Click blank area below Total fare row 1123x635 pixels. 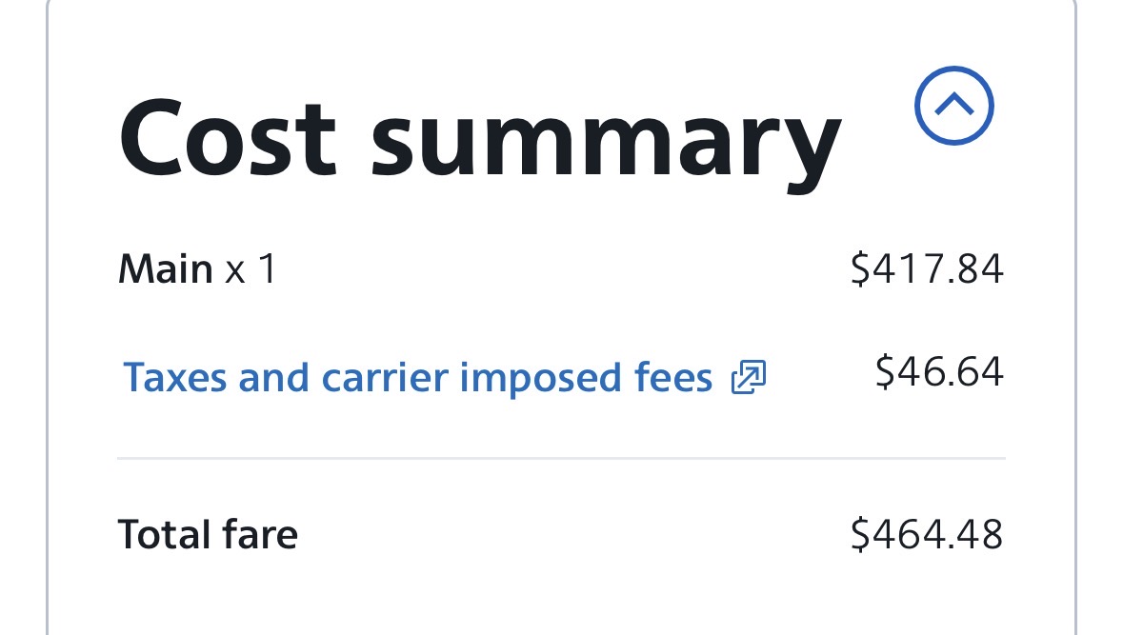pyautogui.click(x=560, y=600)
